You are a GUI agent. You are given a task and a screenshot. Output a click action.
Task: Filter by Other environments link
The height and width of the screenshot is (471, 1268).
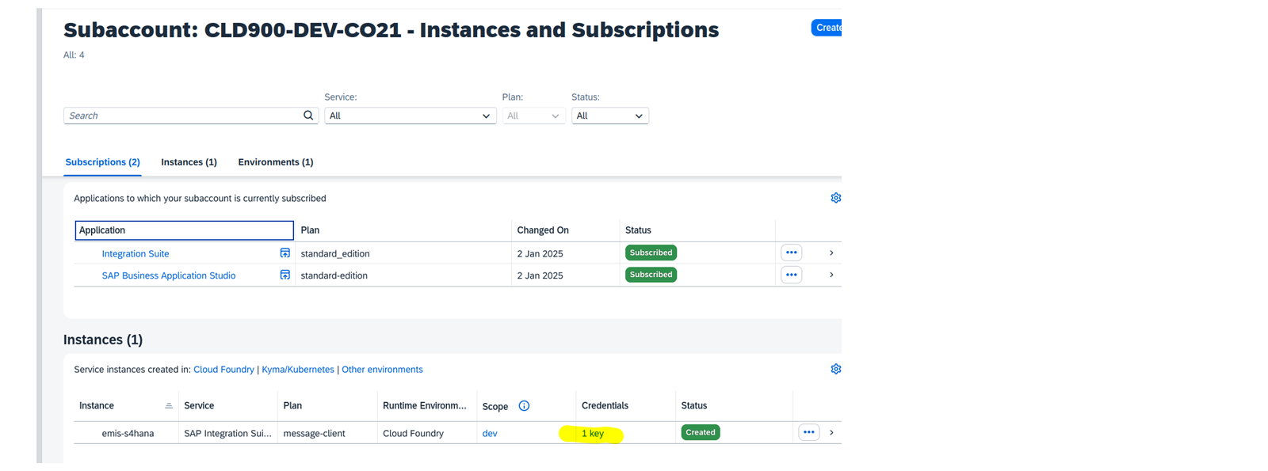pos(382,370)
